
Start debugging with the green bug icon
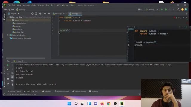pos(166,10)
